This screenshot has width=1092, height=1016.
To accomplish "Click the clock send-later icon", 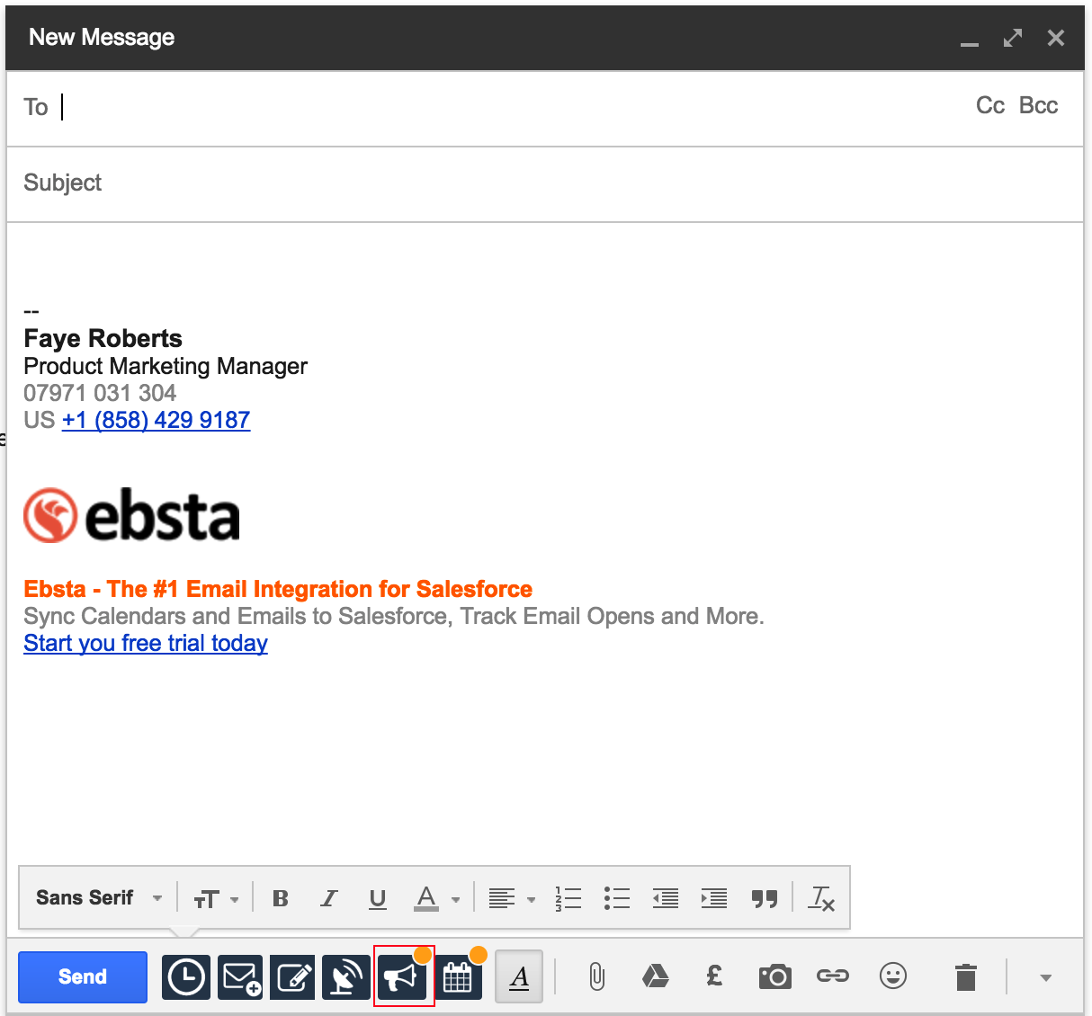I will tap(186, 976).
